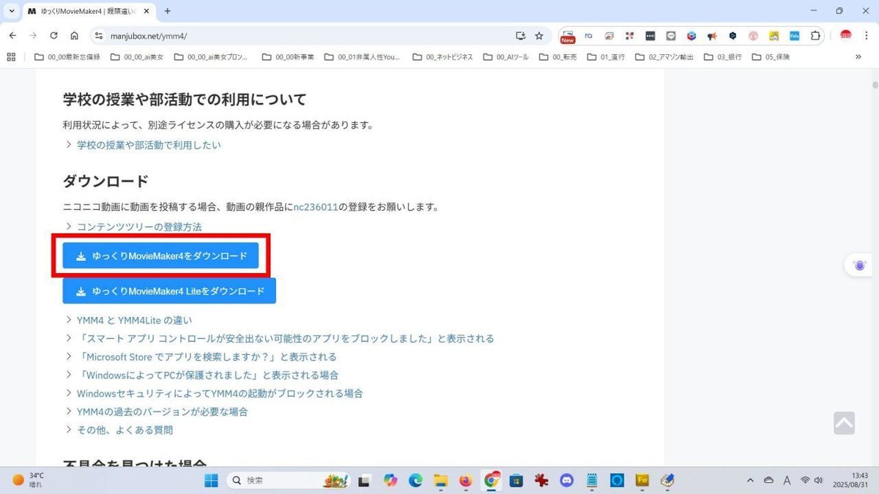Click the back navigation arrow
Viewport: 879px width, 494px height.
click(x=12, y=35)
